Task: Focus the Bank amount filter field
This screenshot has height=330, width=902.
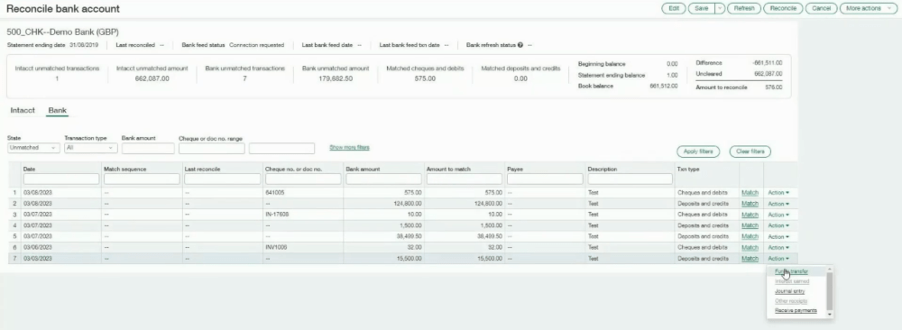Action: [x=148, y=149]
